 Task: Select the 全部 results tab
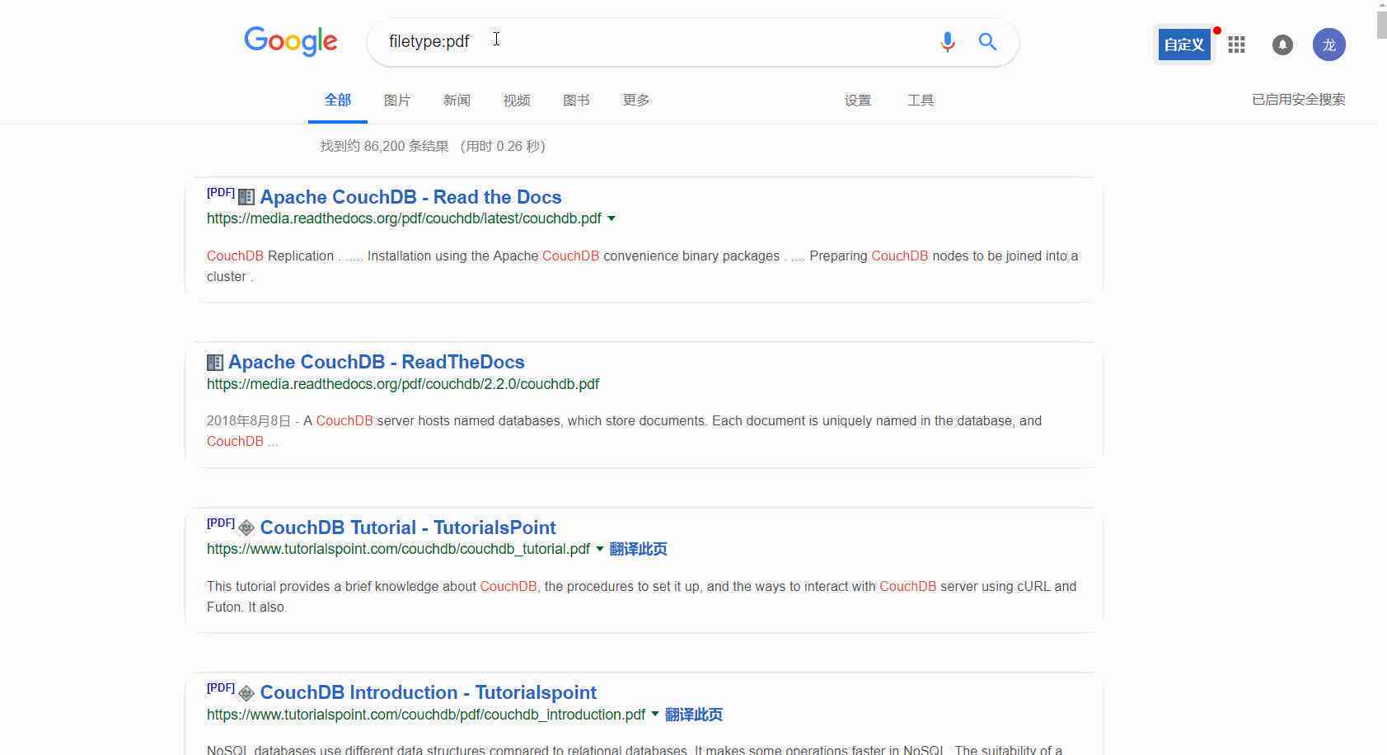(x=338, y=100)
